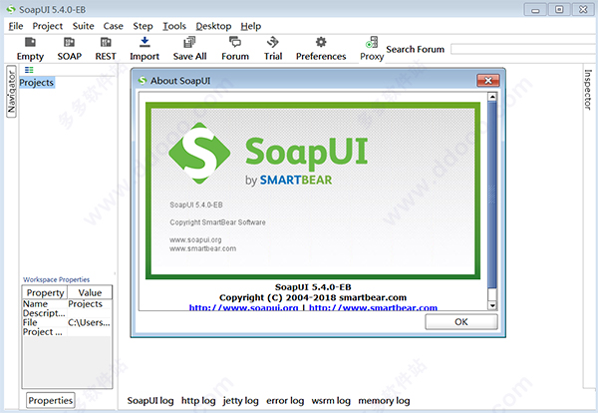The height and width of the screenshot is (413, 598).
Task: Open the Desktop menu
Action: [213, 26]
